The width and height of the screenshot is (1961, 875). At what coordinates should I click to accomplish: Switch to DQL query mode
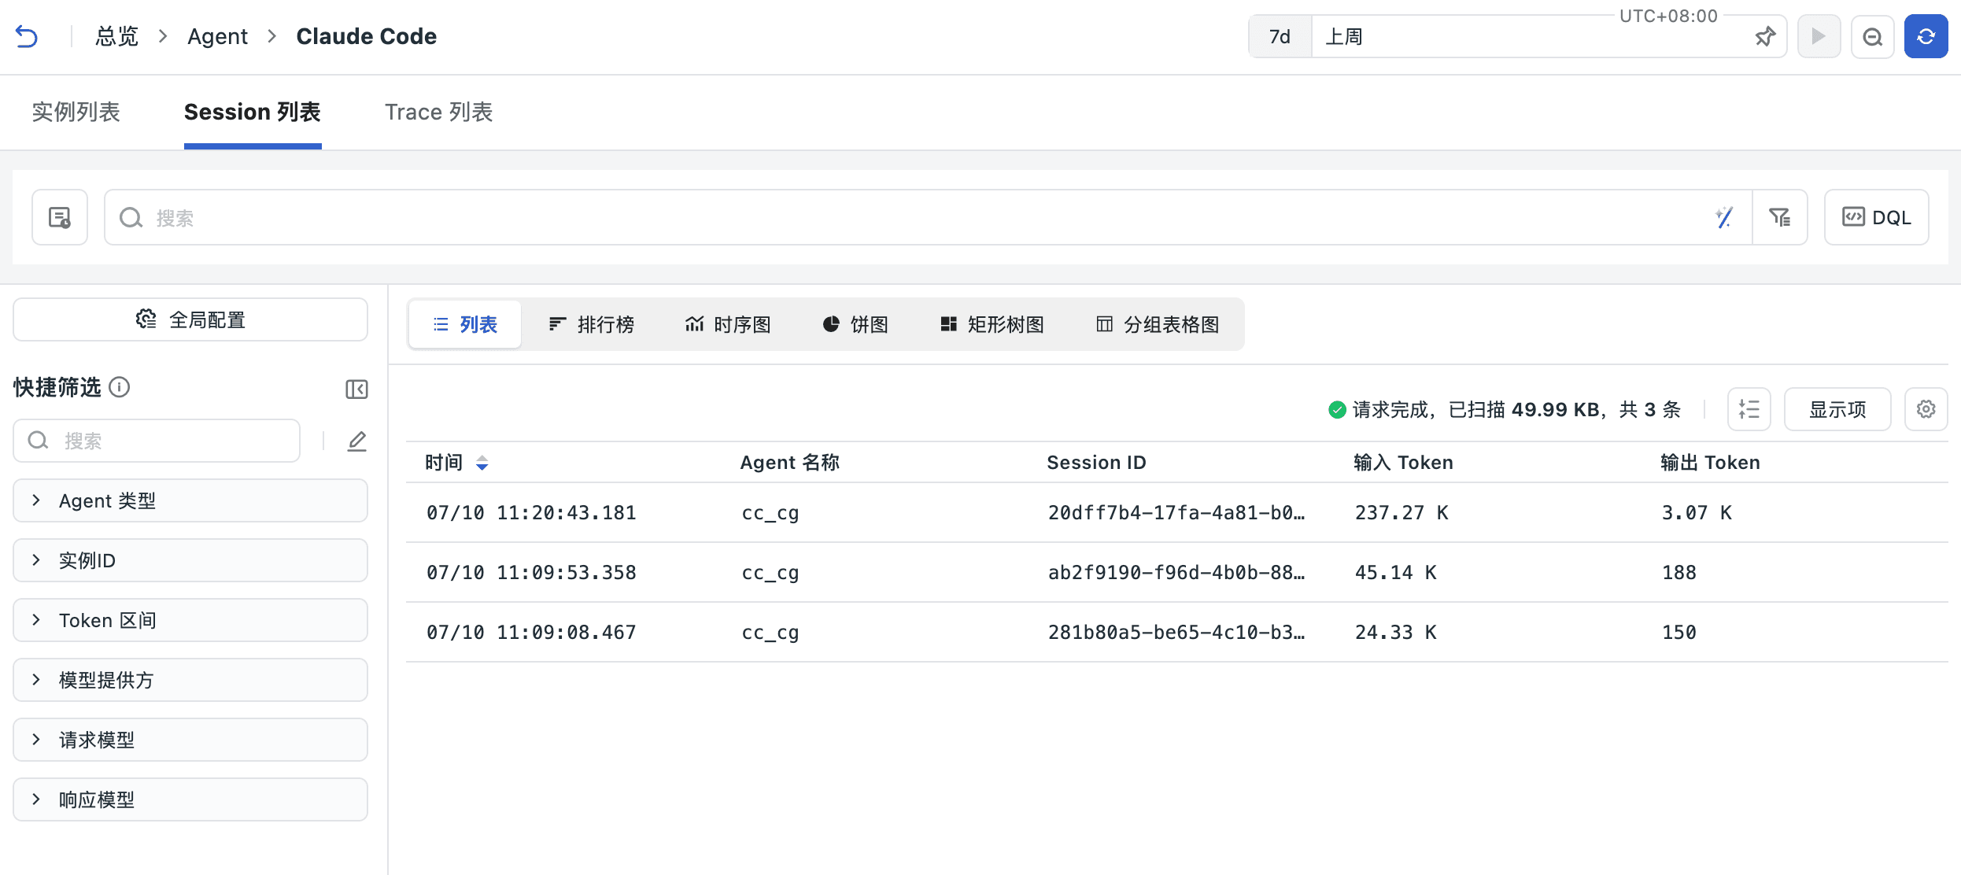pyautogui.click(x=1876, y=217)
